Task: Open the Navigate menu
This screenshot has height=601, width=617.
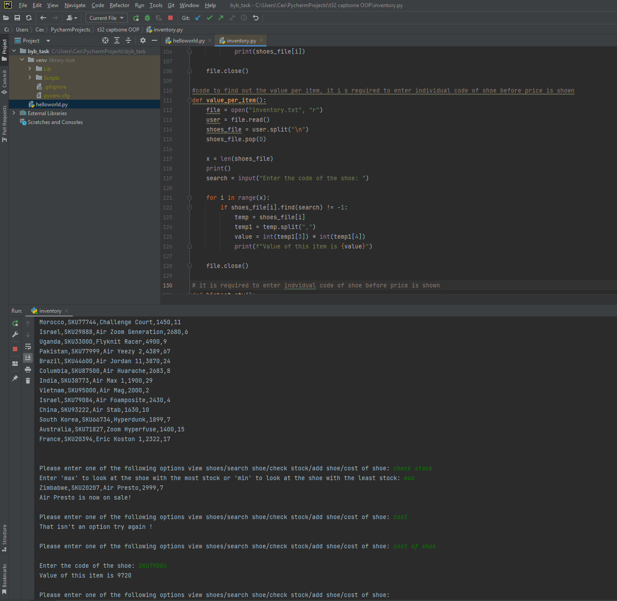Action: [x=75, y=5]
